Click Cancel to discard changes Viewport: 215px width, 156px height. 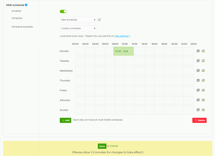click(114, 146)
